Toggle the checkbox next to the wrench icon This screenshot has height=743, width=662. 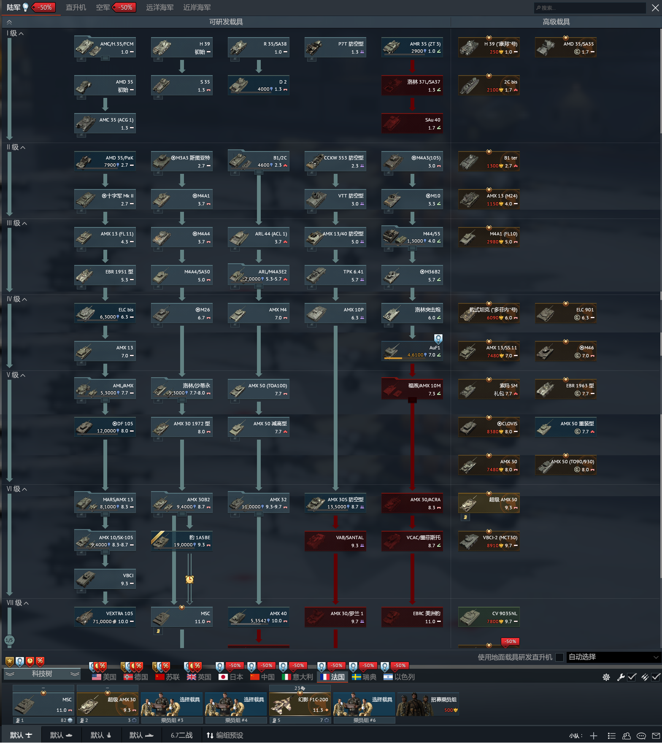632,677
